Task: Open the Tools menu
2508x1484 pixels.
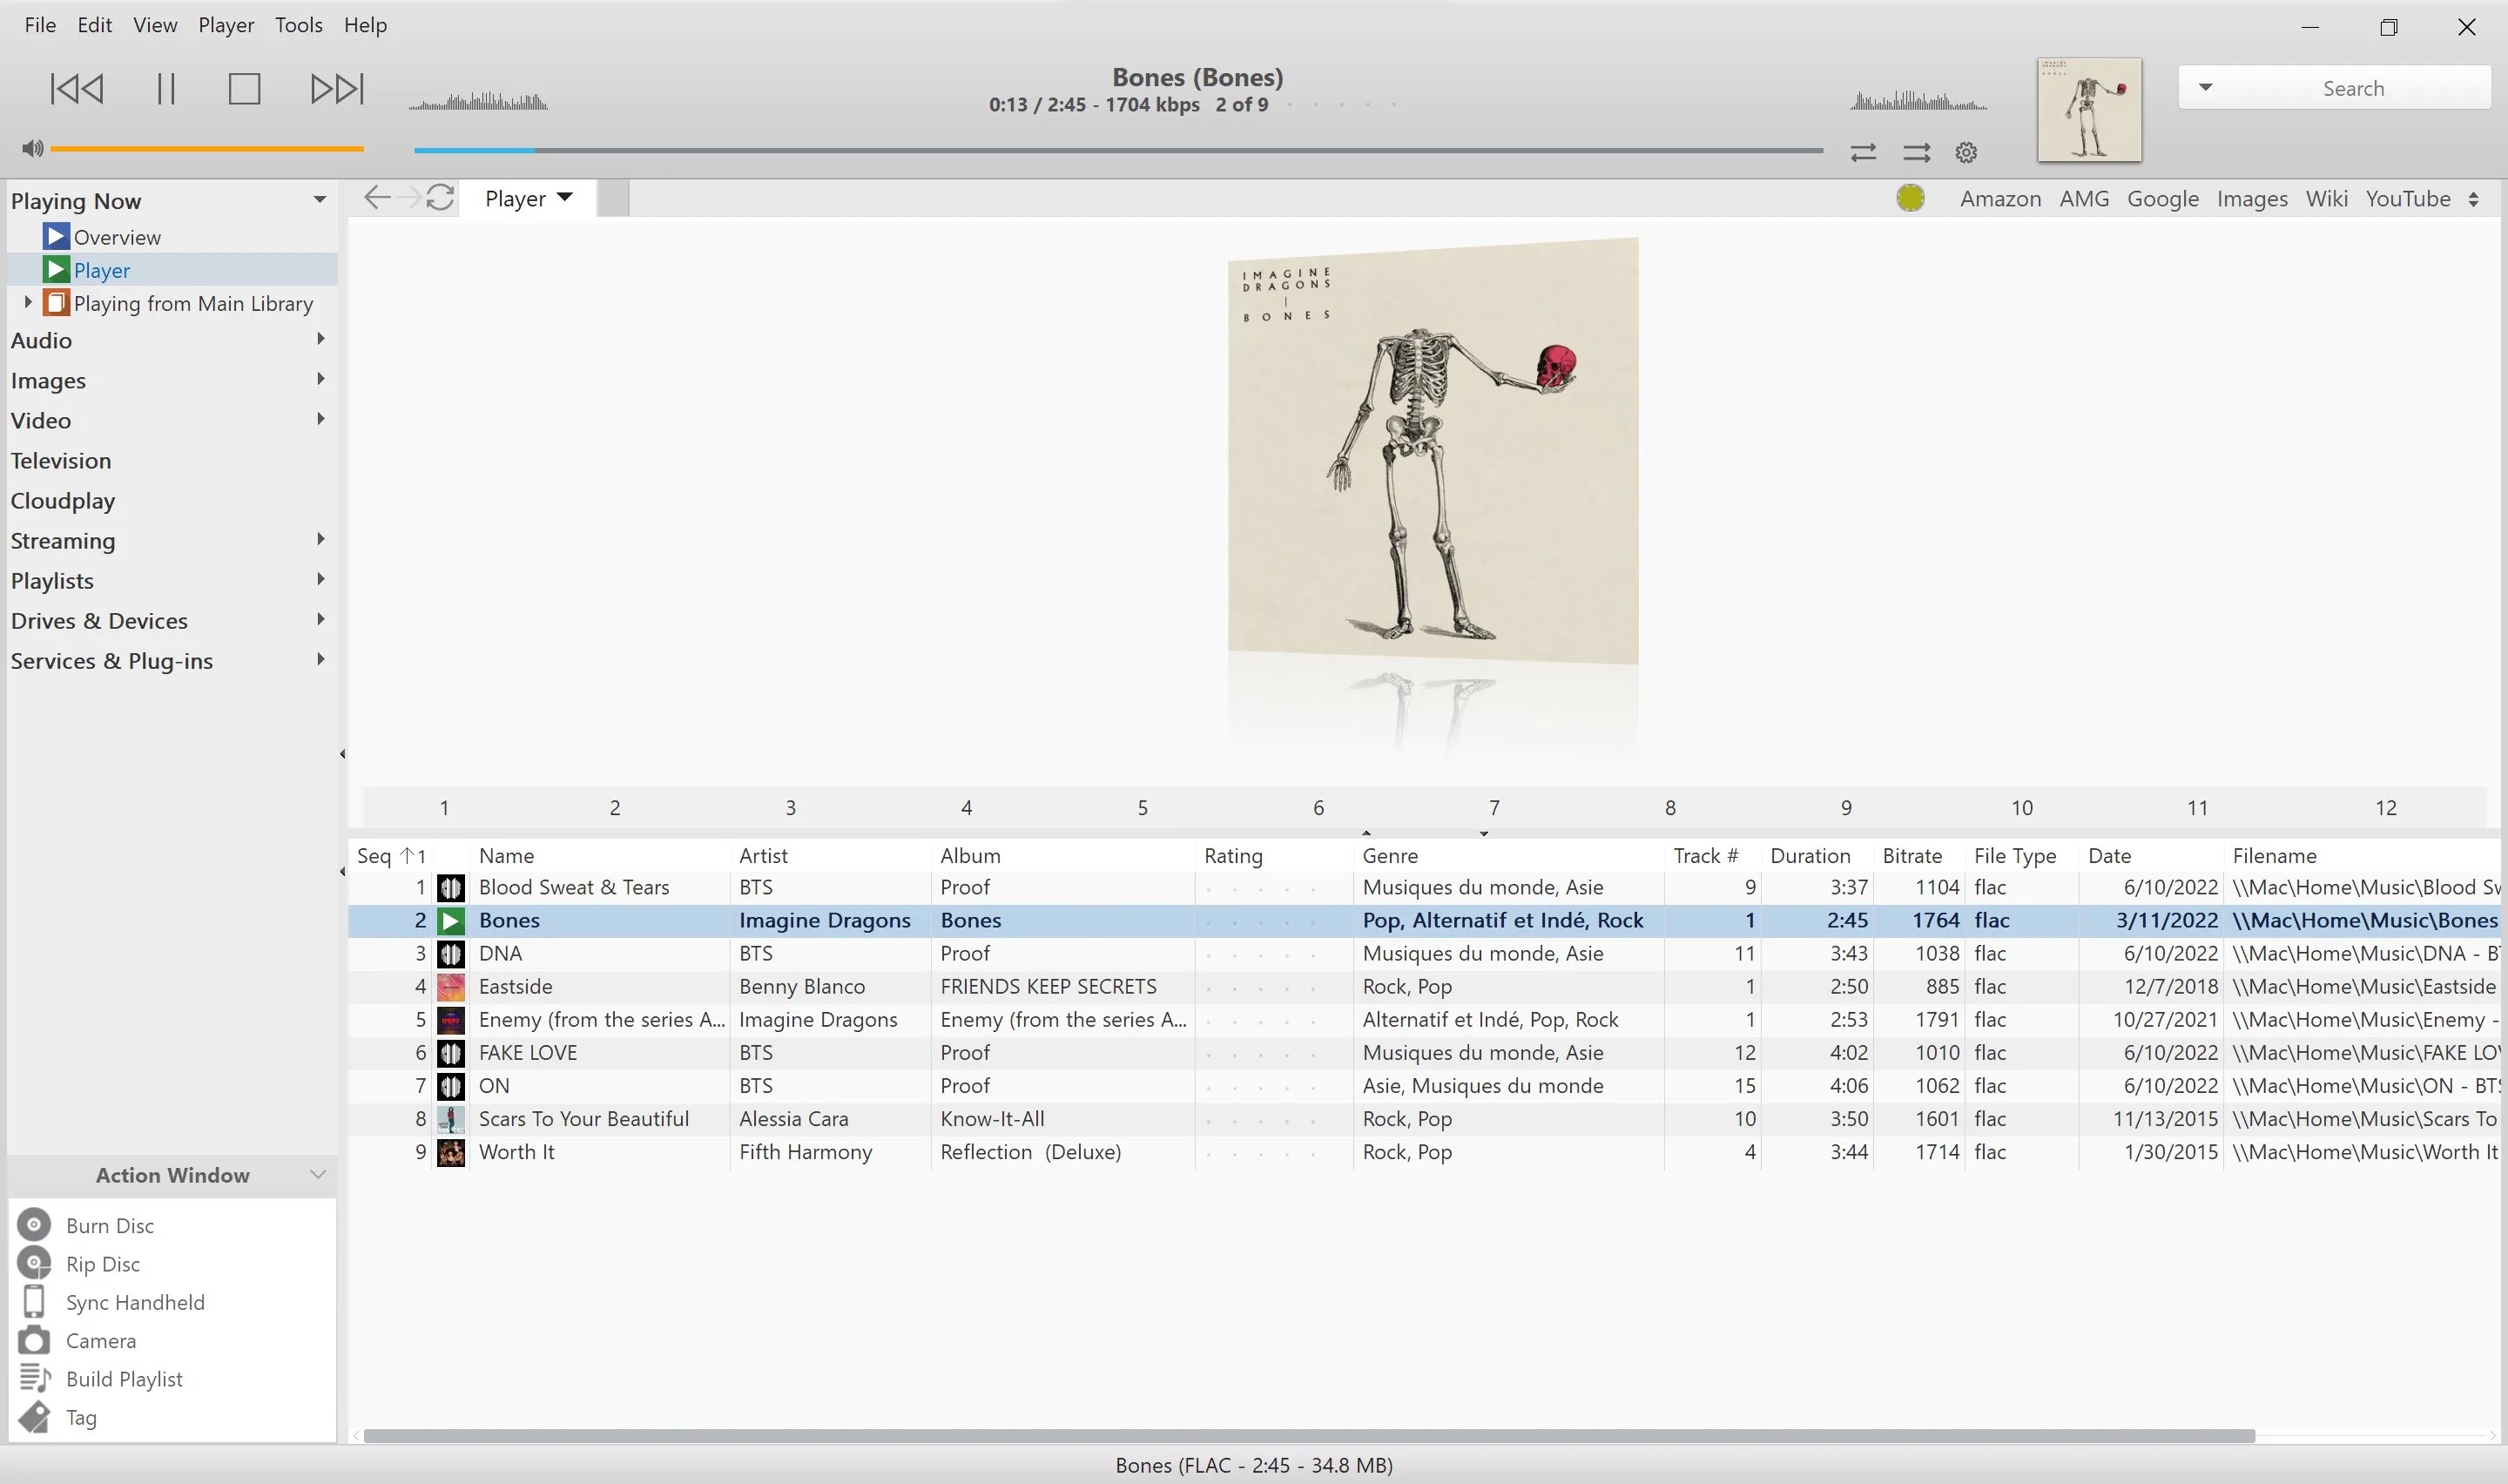Action: (x=298, y=25)
